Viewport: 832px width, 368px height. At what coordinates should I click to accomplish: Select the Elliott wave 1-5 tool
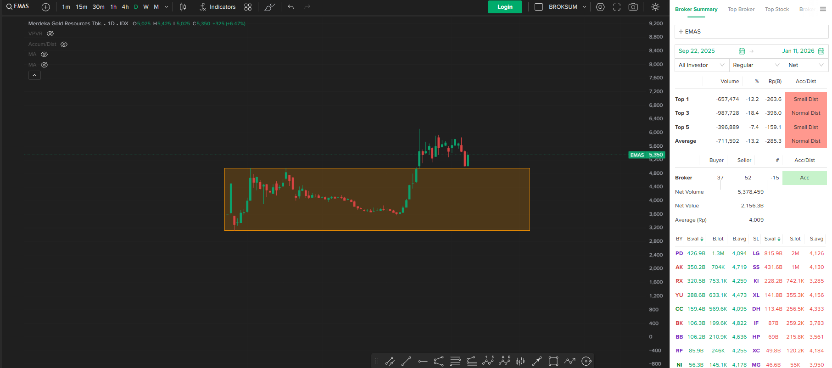488,361
